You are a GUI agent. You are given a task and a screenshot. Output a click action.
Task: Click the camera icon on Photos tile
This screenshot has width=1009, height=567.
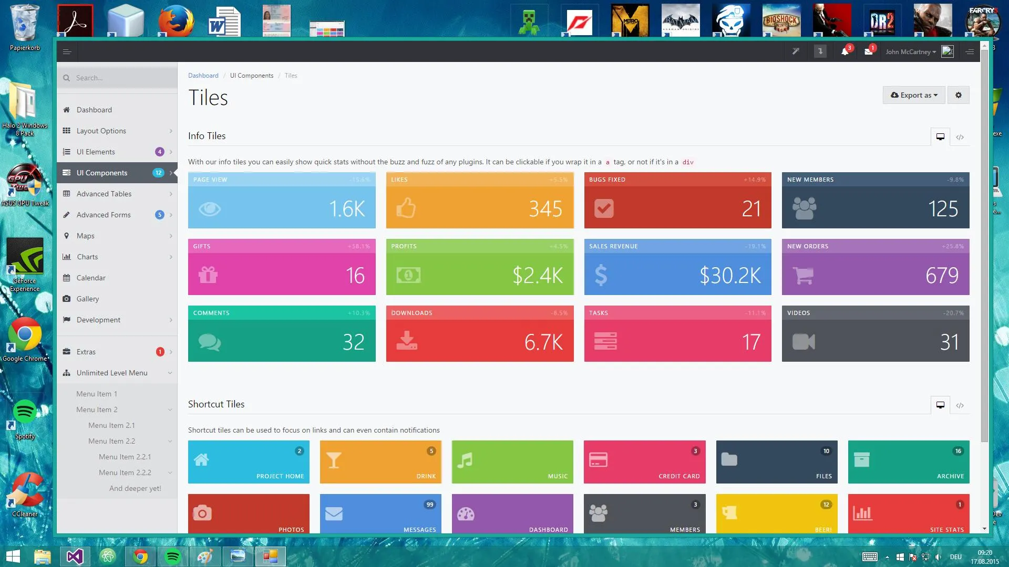202,513
